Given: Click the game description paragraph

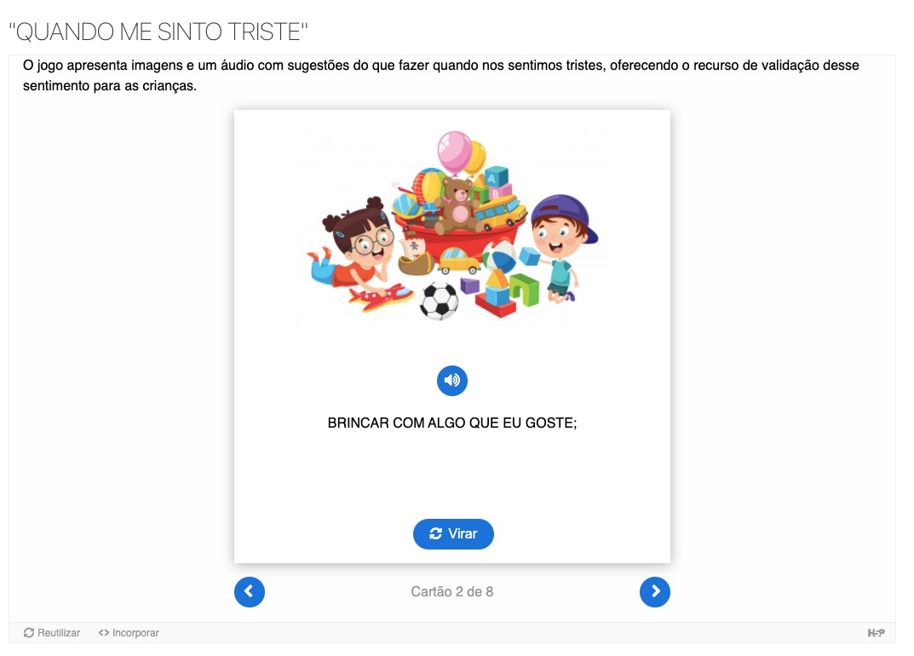Looking at the screenshot, I should (x=440, y=75).
